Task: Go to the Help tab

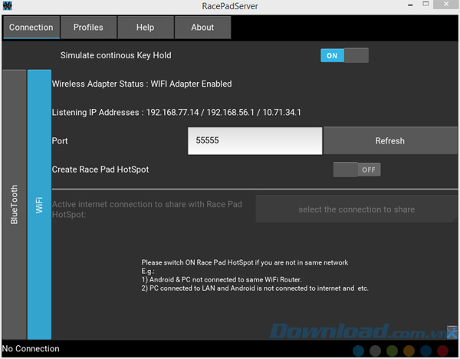Action: 145,28
